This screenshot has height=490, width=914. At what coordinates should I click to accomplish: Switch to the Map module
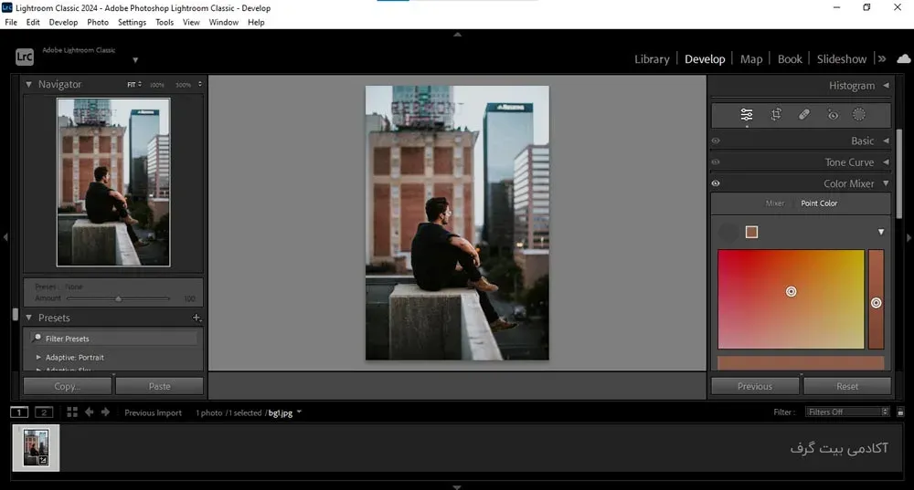(751, 58)
